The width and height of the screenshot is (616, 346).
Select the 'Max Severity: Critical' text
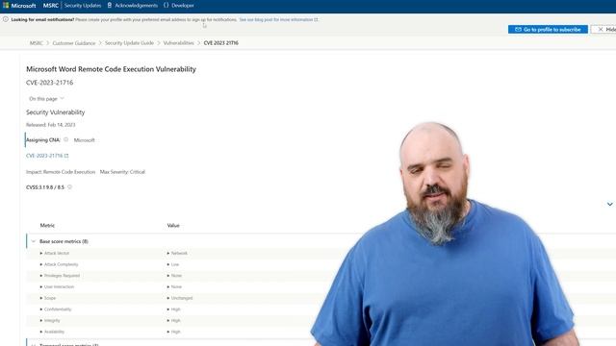[x=122, y=172]
